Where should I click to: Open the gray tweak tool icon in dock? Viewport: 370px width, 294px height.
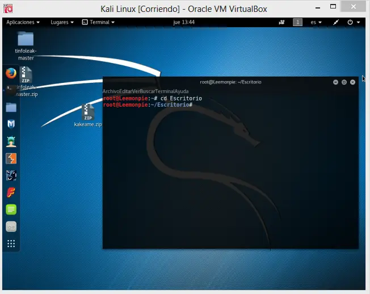click(11, 226)
